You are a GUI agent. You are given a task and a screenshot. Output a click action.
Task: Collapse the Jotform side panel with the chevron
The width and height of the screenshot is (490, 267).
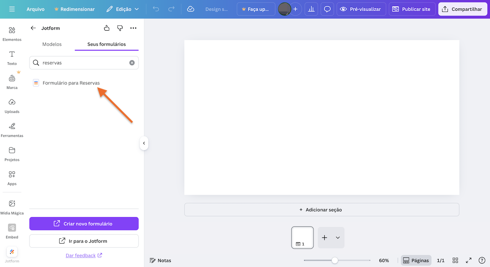tap(144, 143)
